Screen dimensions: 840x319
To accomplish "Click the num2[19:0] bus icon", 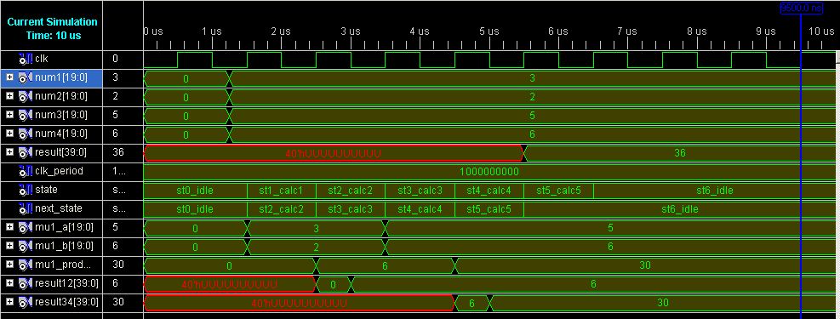I will [26, 97].
